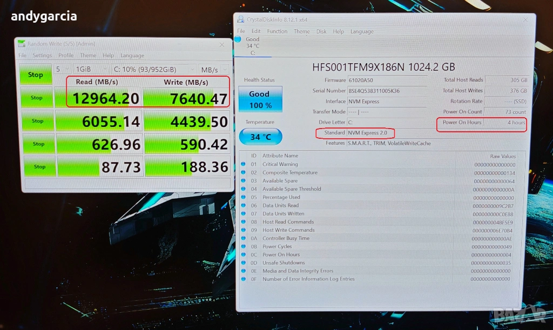Click status dot for 08 Host Read Commands
Image resolution: width=553 pixels, height=330 pixels.
pyautogui.click(x=243, y=222)
